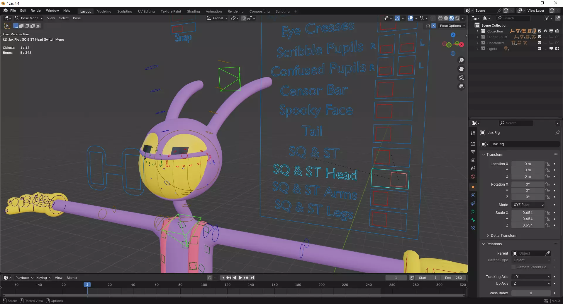Screen dimensions: 563x304
Task: Select wireframe viewport shading
Action: (x=440, y=18)
